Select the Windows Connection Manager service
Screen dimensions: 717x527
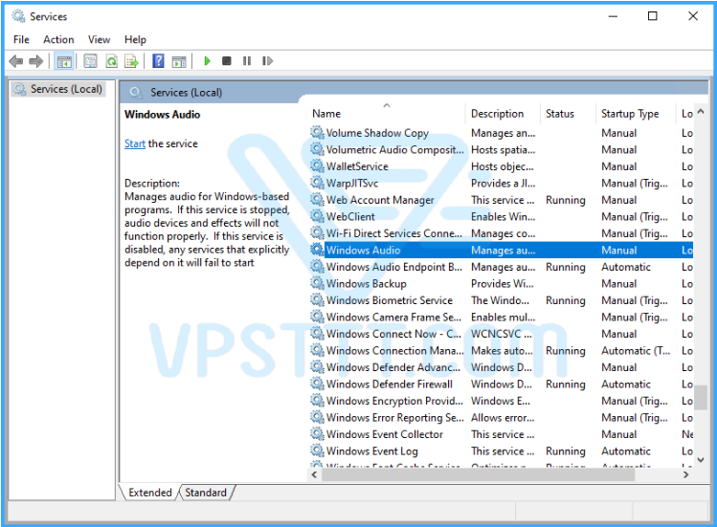pyautogui.click(x=502, y=351)
